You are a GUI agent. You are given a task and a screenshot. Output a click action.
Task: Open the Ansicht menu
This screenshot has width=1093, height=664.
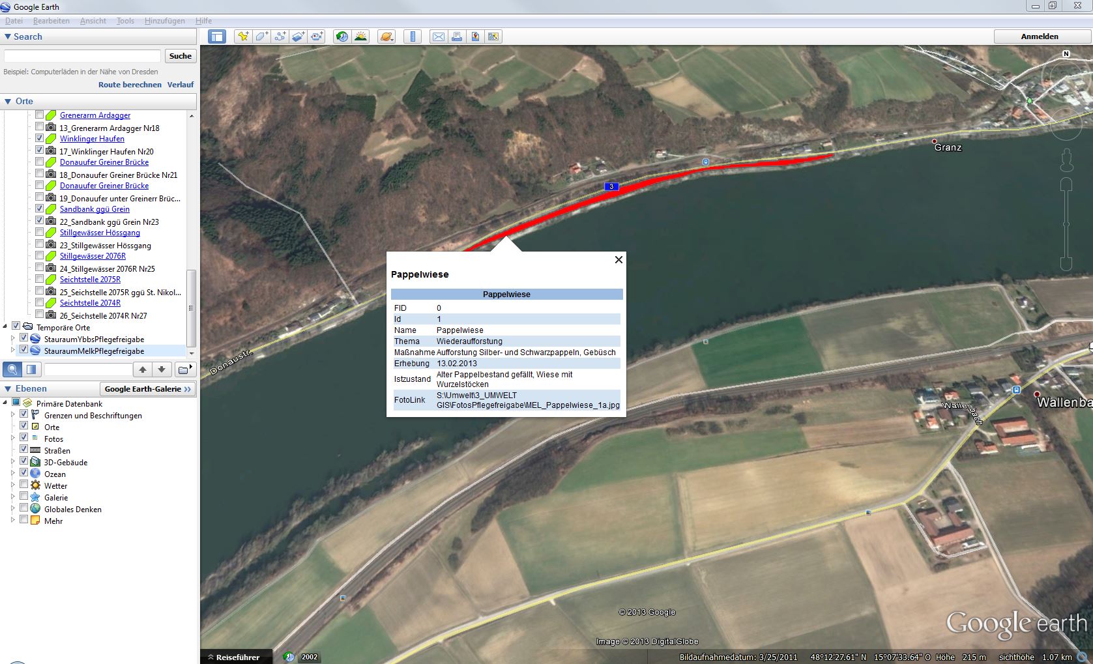tap(93, 21)
